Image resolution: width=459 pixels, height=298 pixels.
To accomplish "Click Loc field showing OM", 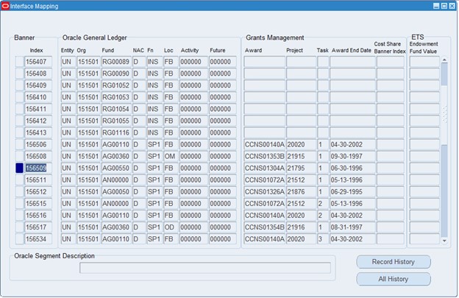I will [x=169, y=157].
